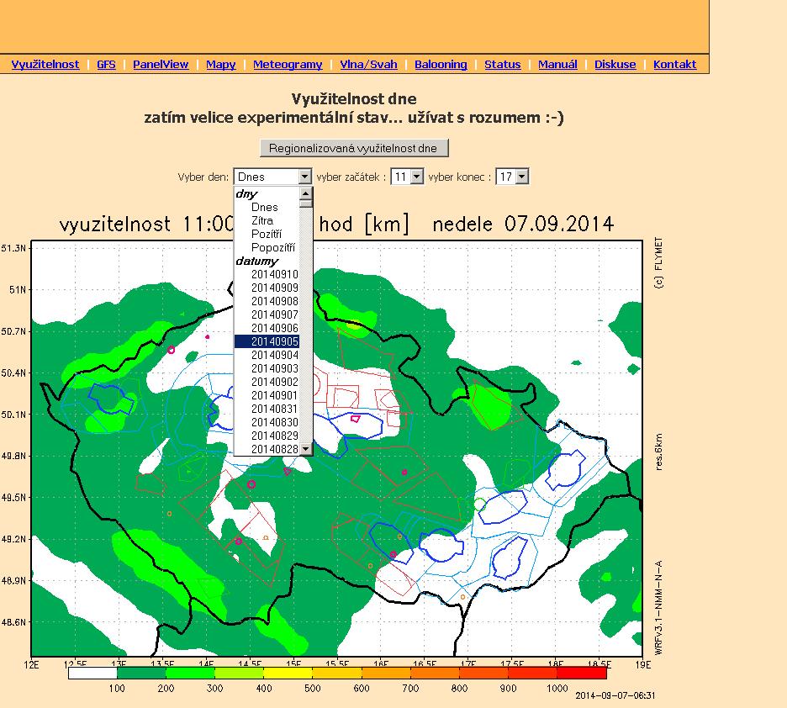
Task: Collapse the 'Vyber den' dropdown arrow
Action: [x=304, y=177]
